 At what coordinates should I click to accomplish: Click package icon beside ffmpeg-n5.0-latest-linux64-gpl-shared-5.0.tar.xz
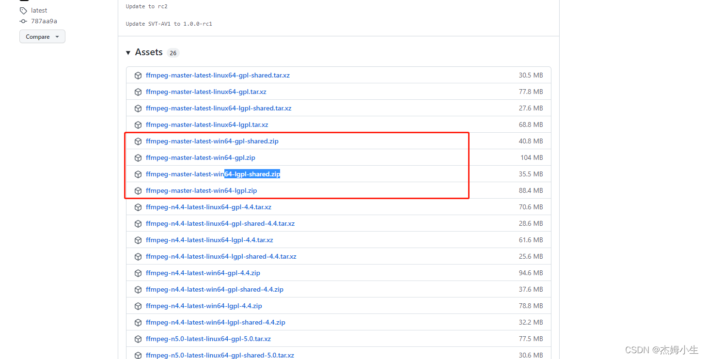pyautogui.click(x=138, y=356)
